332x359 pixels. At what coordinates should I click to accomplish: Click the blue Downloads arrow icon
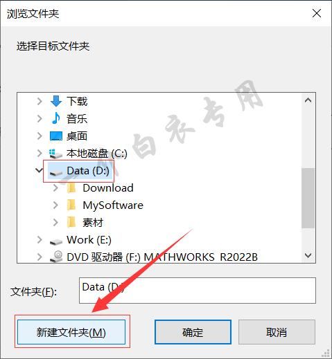tap(56, 101)
